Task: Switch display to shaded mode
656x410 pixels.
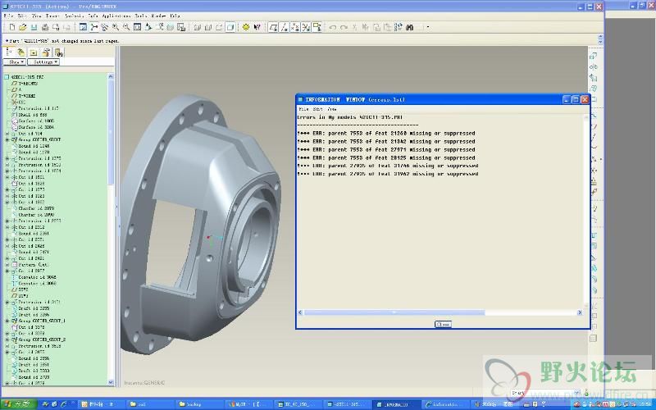Action: point(230,27)
